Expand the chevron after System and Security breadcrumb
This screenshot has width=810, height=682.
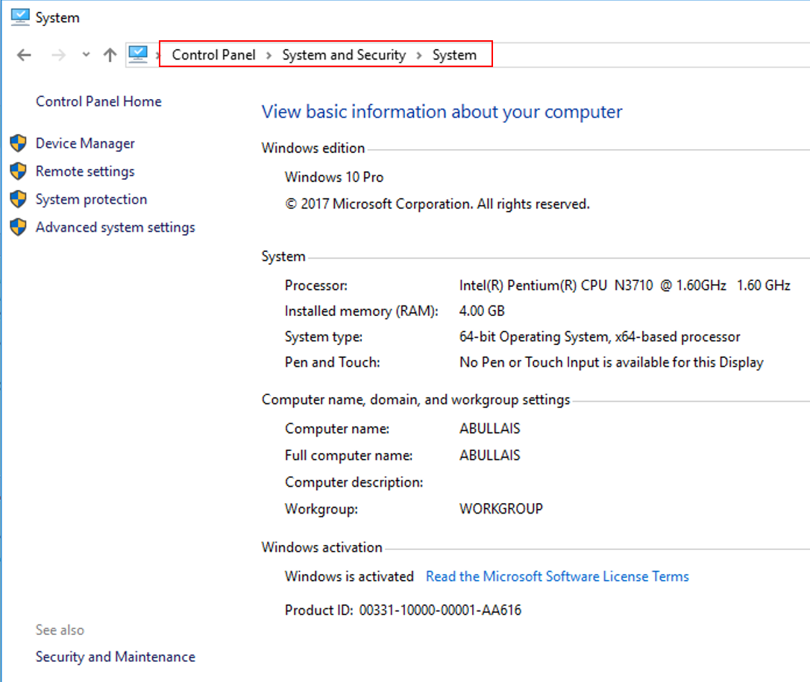[x=419, y=54]
